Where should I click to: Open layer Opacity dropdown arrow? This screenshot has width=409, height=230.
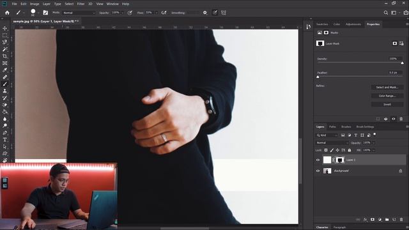[374, 142]
